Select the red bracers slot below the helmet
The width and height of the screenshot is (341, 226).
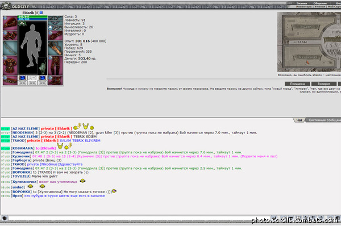[x=10, y=36]
